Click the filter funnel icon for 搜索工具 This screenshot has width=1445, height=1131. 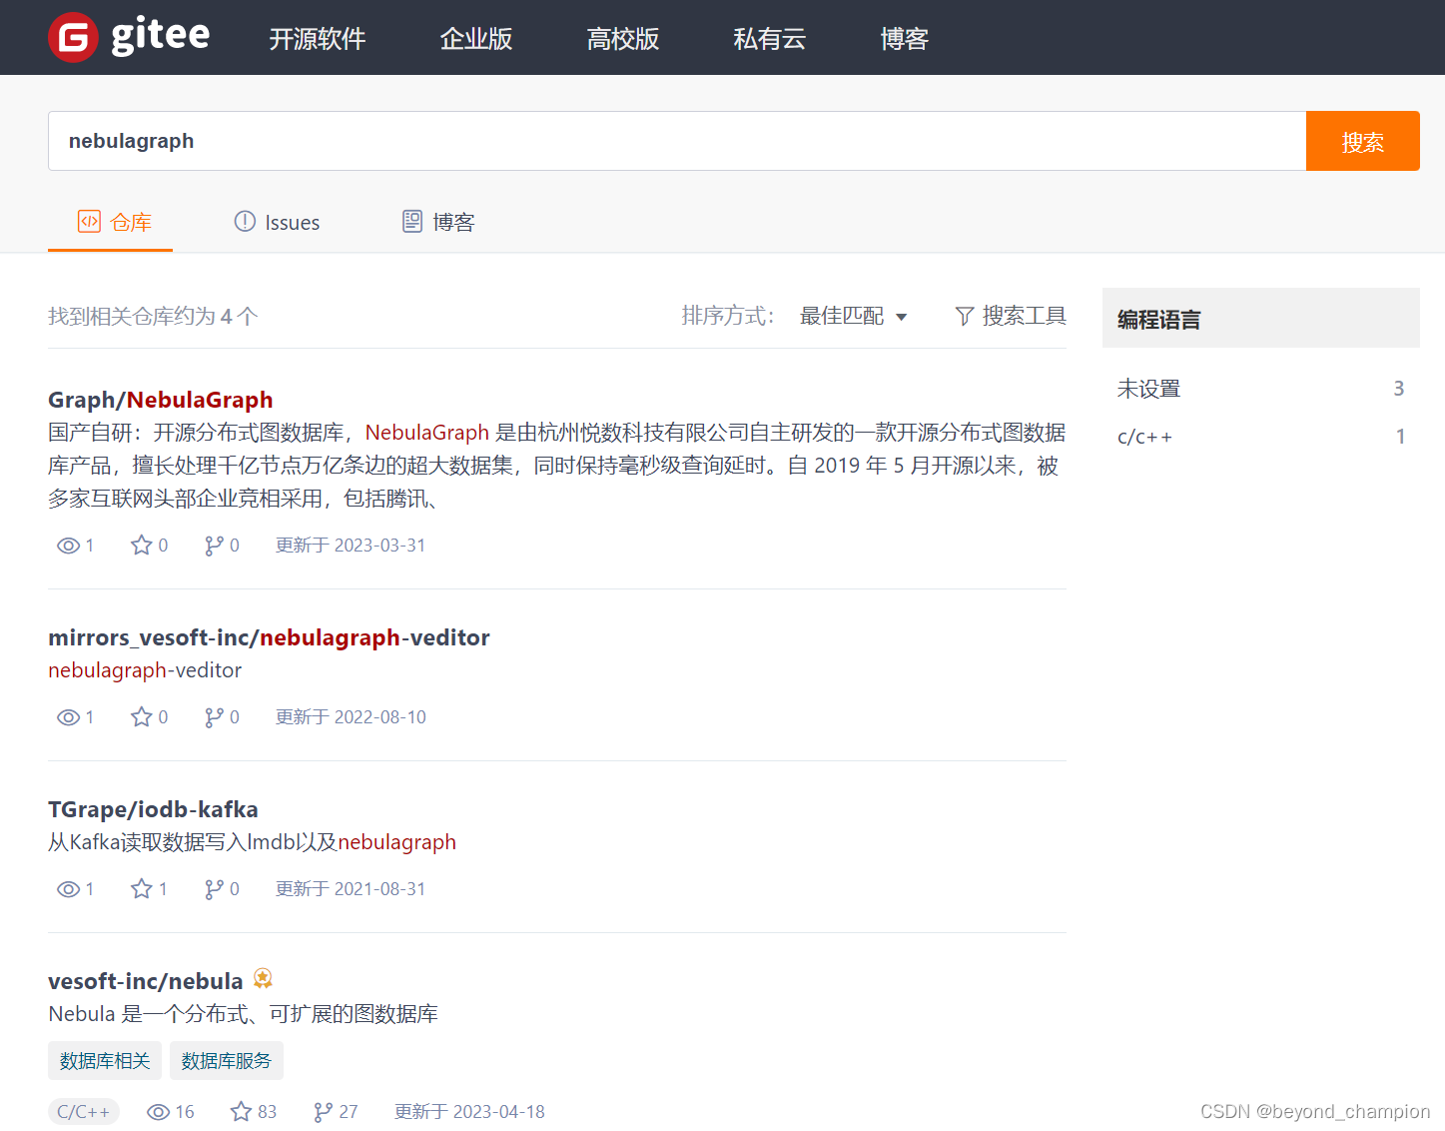[x=965, y=316]
